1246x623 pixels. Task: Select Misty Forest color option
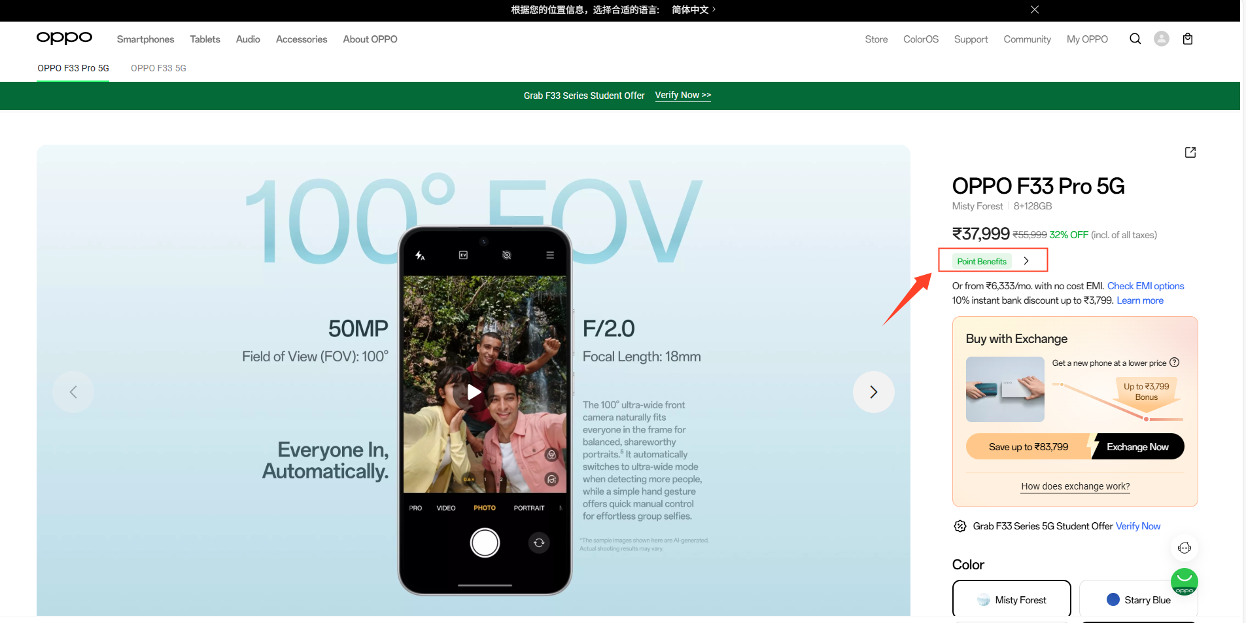pyautogui.click(x=1012, y=599)
